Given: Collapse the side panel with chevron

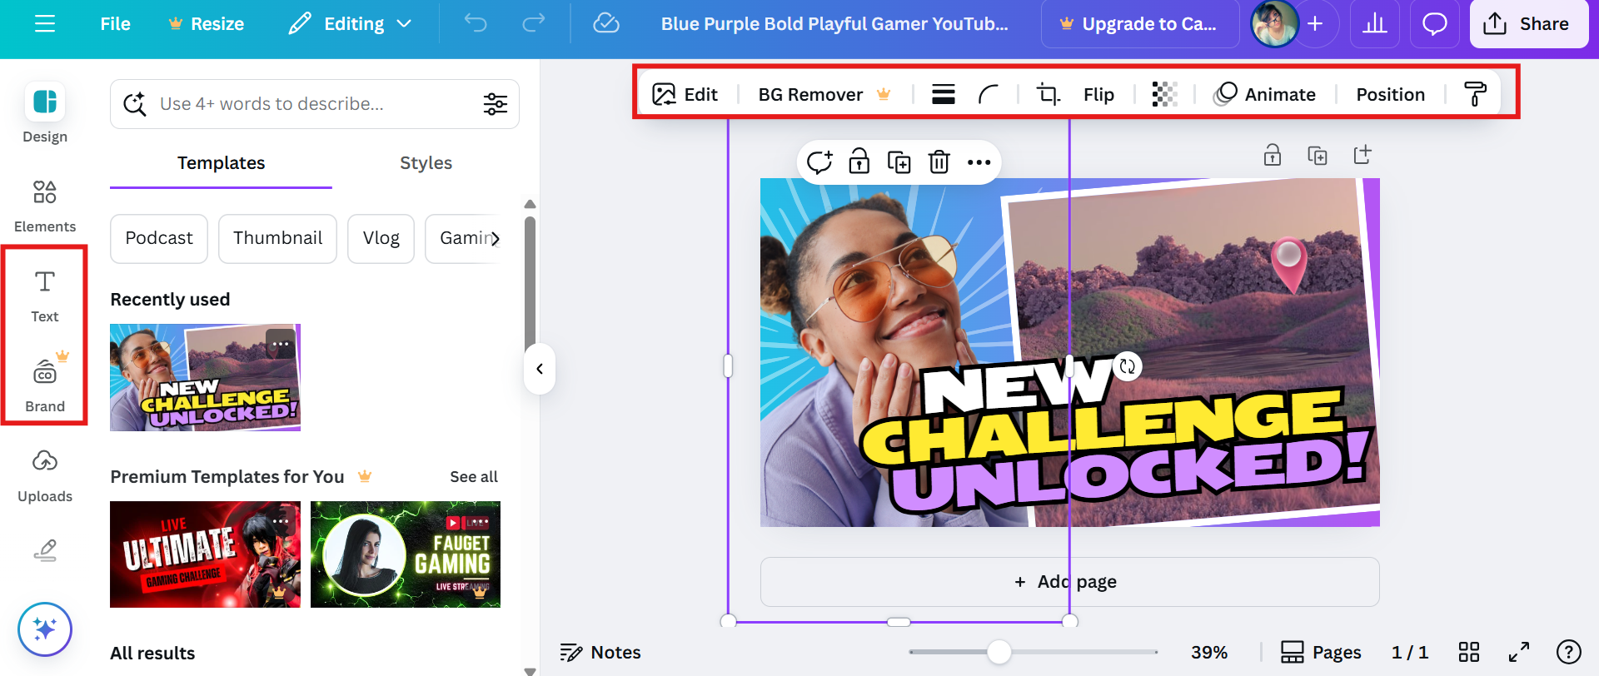Looking at the screenshot, I should coord(540,369).
